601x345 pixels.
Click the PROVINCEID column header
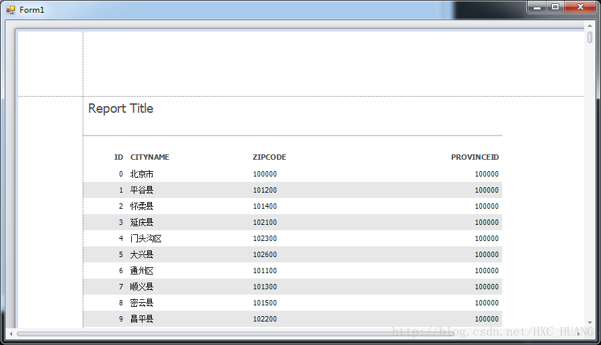pyautogui.click(x=475, y=157)
